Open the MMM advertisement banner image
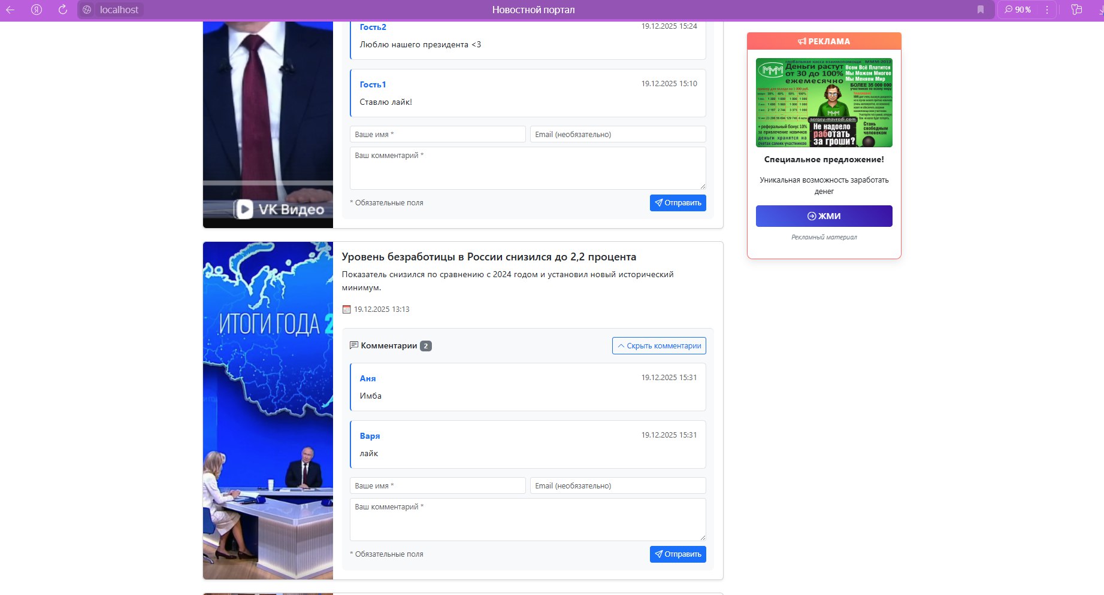 [824, 102]
